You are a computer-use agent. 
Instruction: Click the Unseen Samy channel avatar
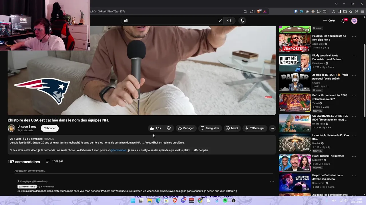(x=11, y=128)
